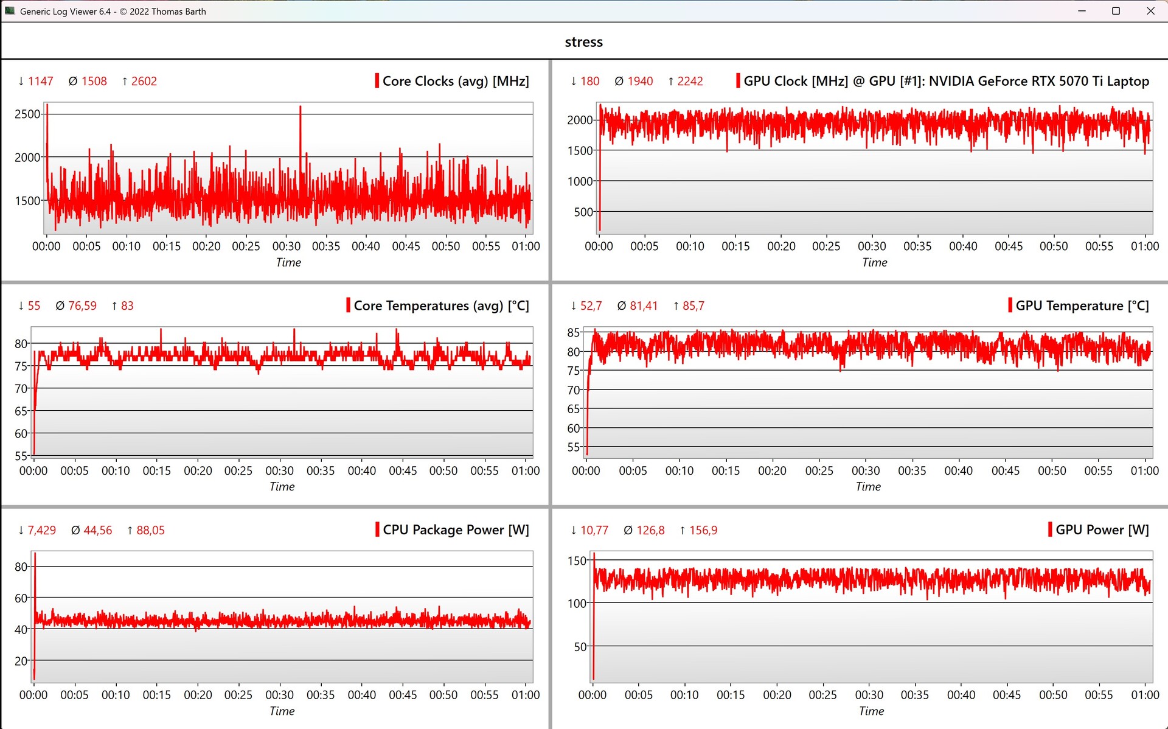Screen dimensions: 1168x729
Task: Click Core Clocks (avg) [MHz] label
Action: (456, 81)
